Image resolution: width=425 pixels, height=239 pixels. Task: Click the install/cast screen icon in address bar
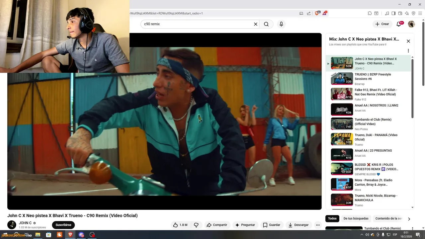click(301, 13)
